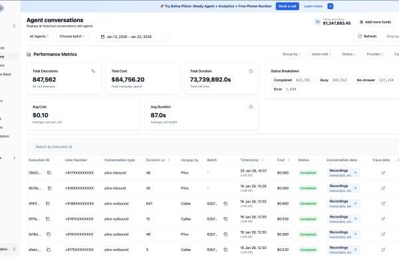
Task: Open trace data in the 15-second call row
Action: click(383, 219)
